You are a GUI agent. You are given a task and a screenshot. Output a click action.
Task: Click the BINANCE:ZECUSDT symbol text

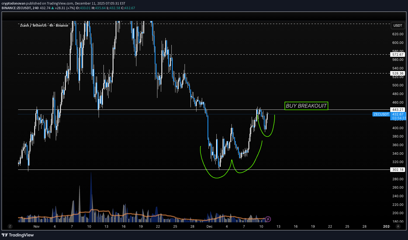pyautogui.click(x=16, y=8)
